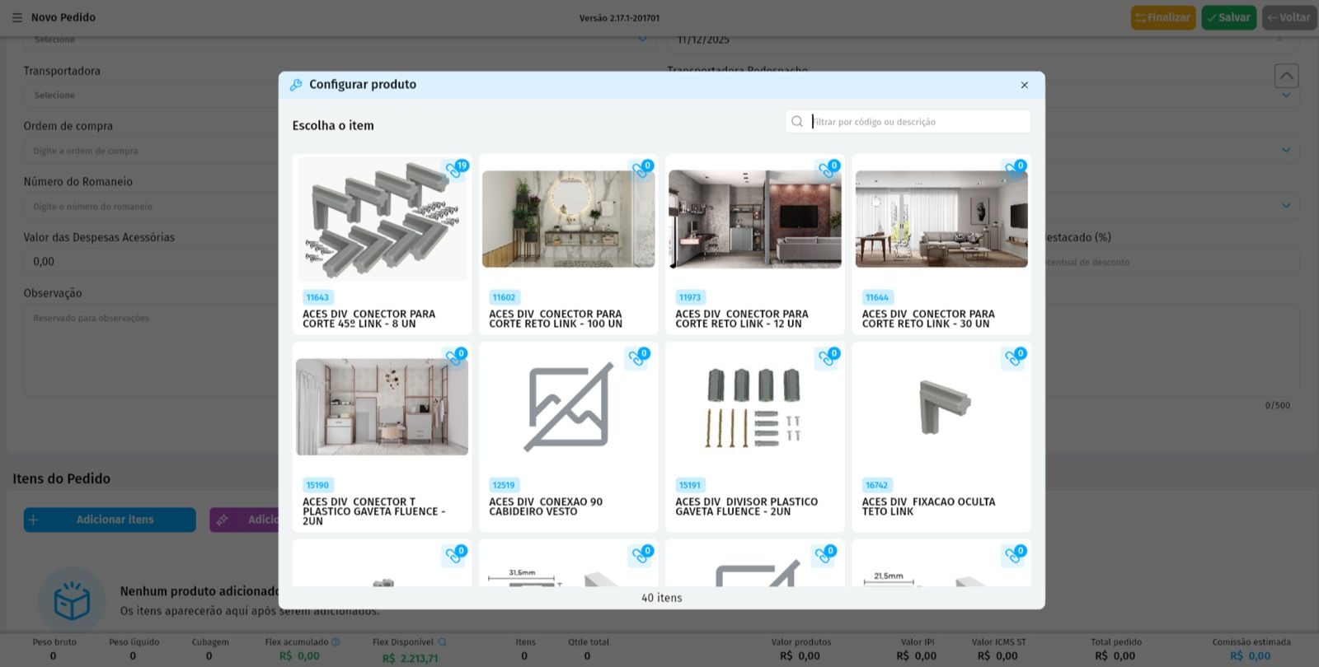
Task: Click the code badge 12519
Action: (x=504, y=485)
